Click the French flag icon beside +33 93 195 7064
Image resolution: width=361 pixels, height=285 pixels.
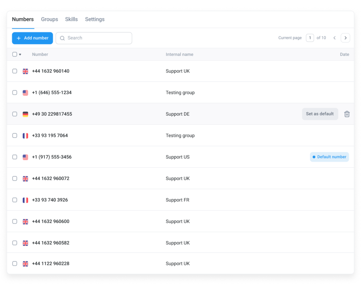(25, 136)
